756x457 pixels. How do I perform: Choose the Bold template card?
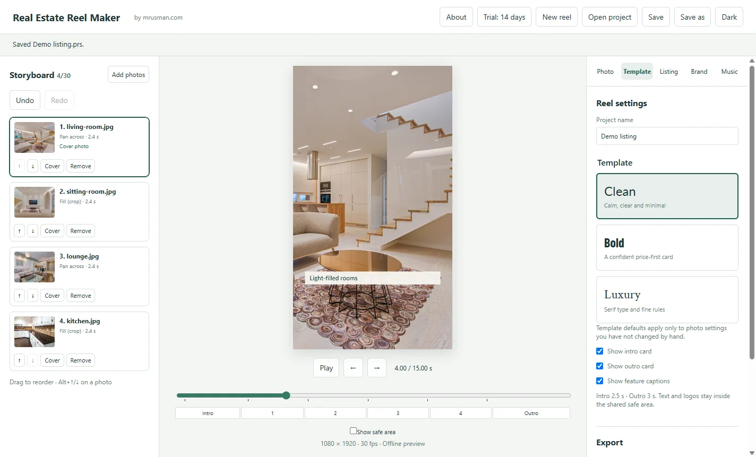667,248
